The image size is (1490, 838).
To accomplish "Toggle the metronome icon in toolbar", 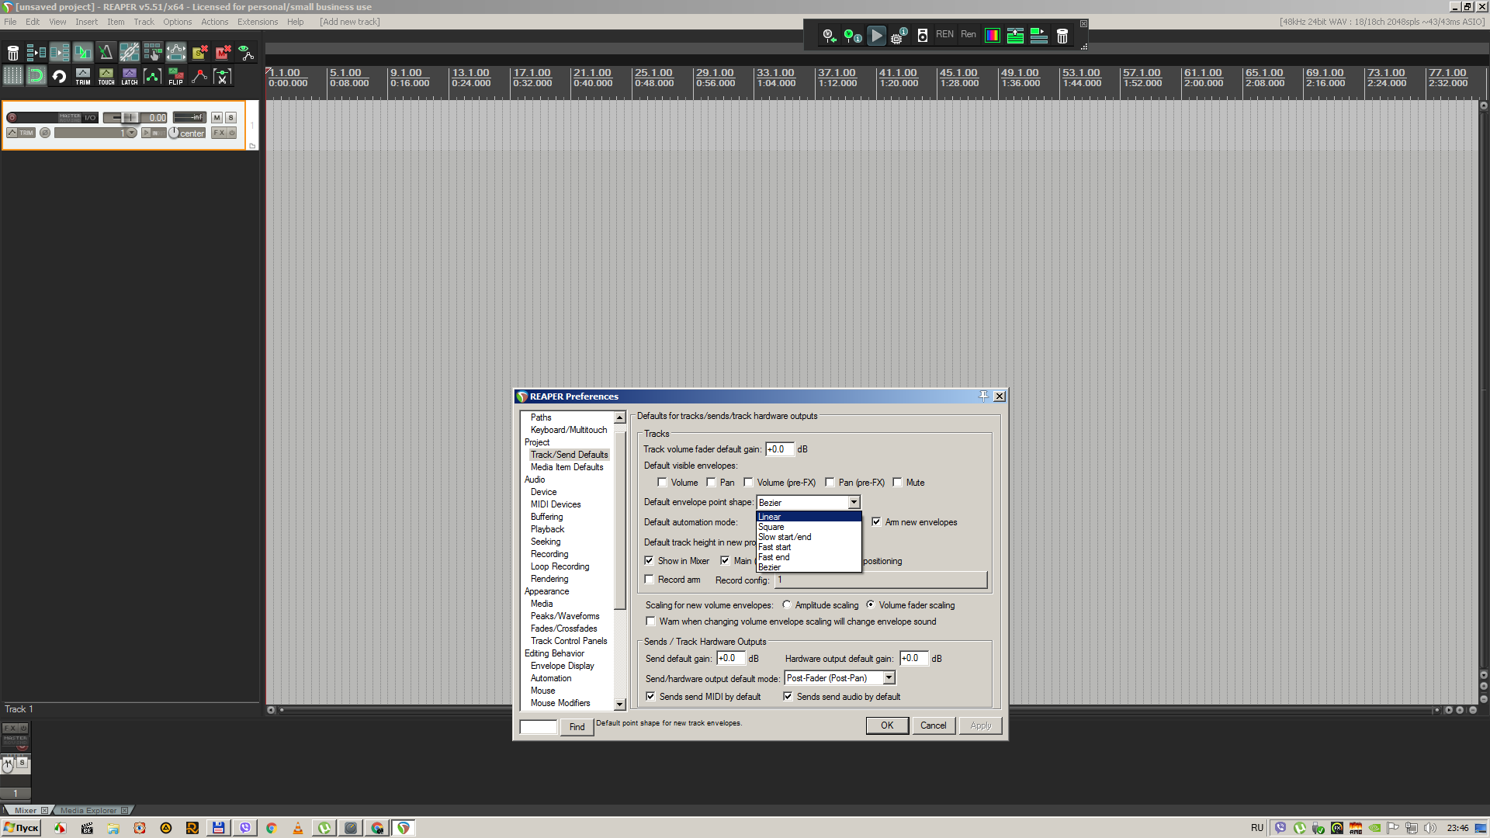I will point(106,52).
